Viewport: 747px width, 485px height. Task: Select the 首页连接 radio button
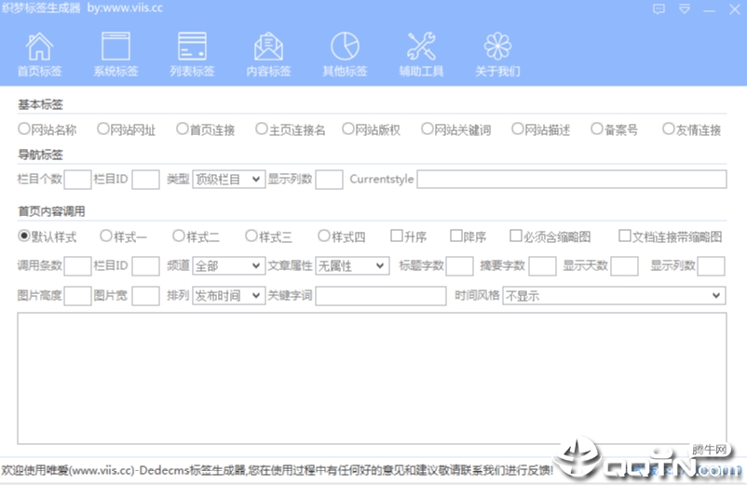(182, 128)
